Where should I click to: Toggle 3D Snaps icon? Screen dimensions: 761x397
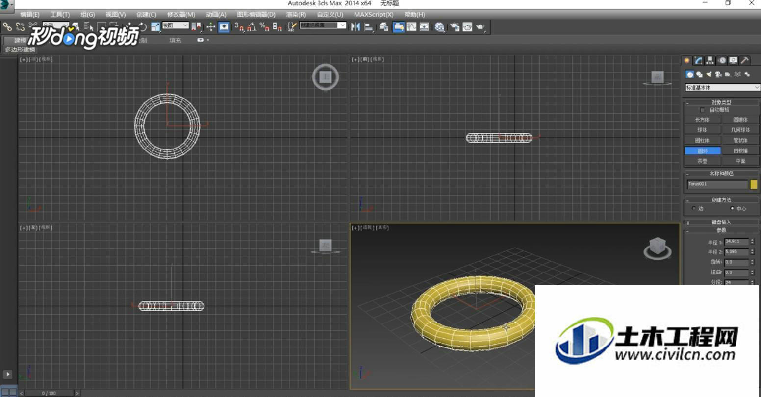(x=239, y=27)
